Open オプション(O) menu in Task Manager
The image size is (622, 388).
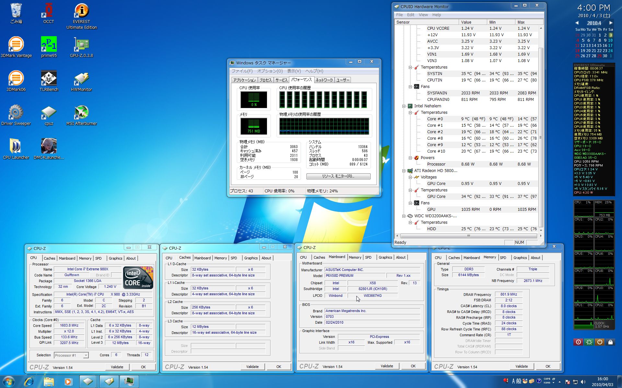[270, 71]
